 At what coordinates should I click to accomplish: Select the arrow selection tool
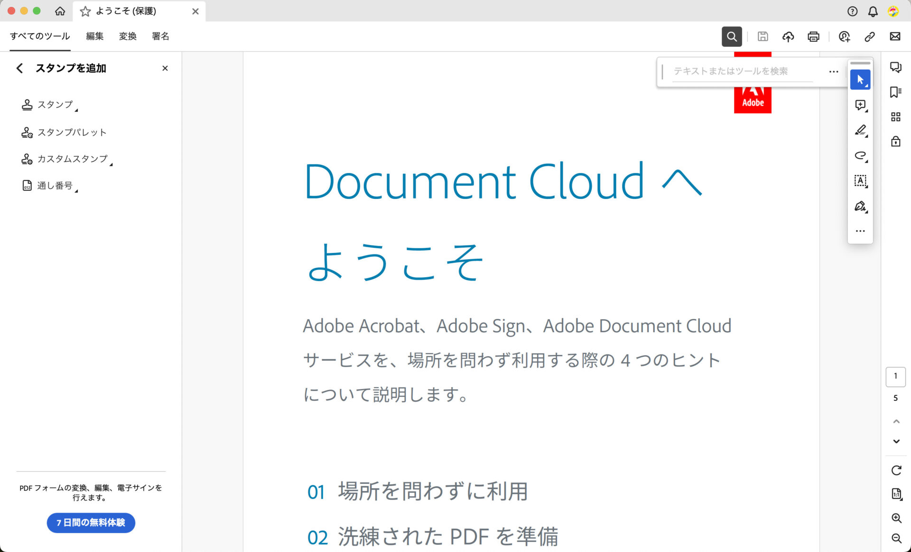point(860,80)
